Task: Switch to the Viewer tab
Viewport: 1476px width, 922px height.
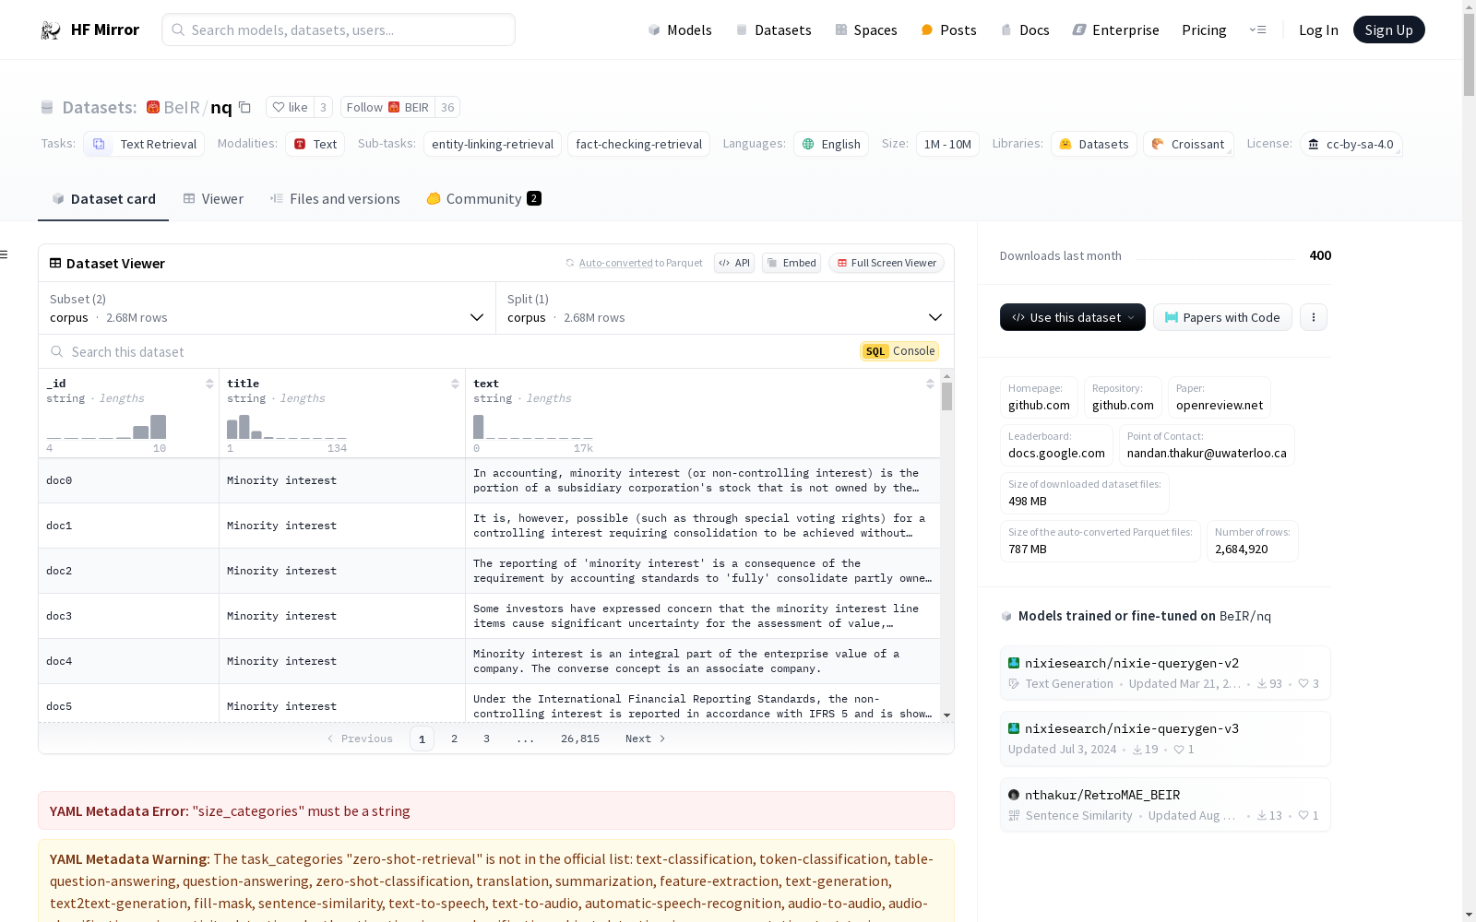Action: tap(213, 199)
